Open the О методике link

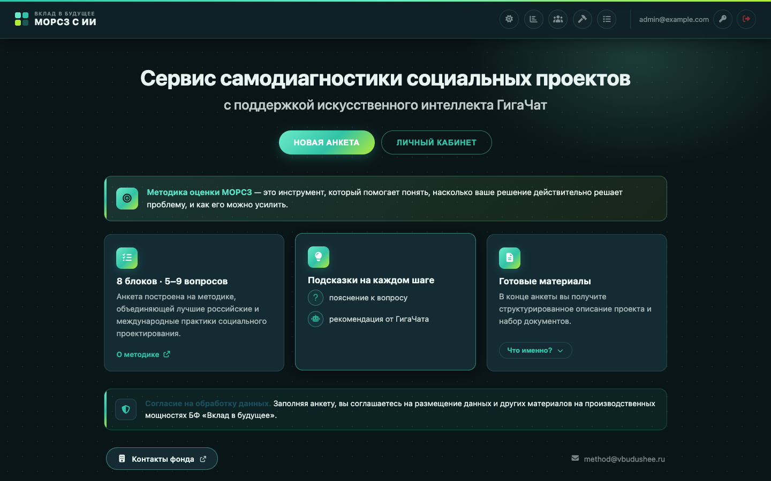point(143,354)
